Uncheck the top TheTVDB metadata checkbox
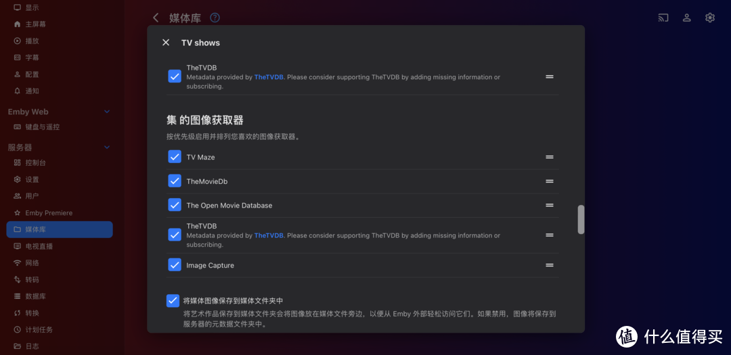The height and width of the screenshot is (355, 731). point(175,76)
